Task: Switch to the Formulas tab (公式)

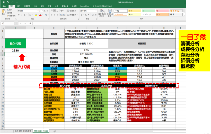Action: 36,6
